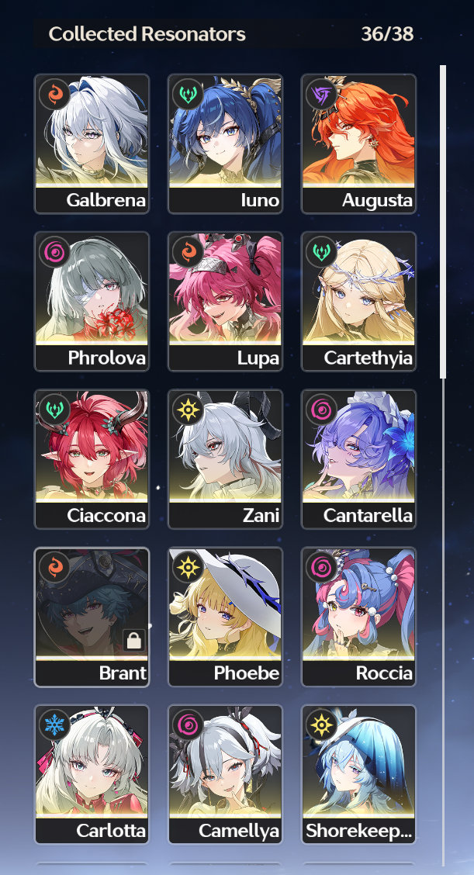Open Camellya's resonator card
This screenshot has width=474, height=875.
point(226,775)
